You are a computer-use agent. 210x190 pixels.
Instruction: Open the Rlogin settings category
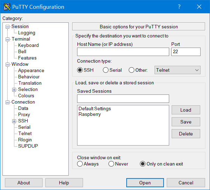25,140
